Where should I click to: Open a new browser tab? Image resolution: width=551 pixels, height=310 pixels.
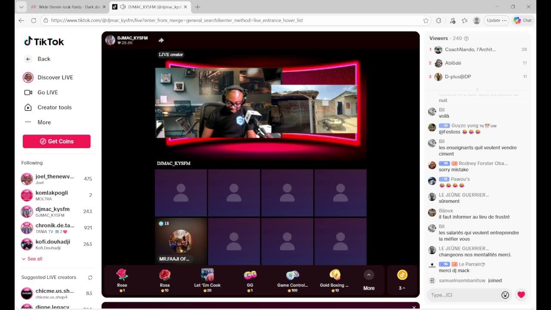point(198,7)
